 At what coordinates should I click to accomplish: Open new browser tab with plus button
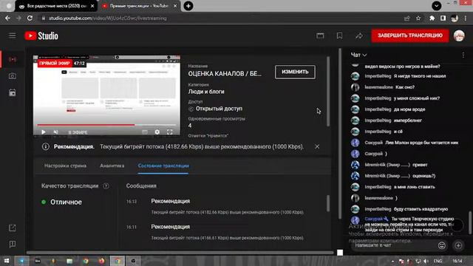tap(188, 6)
